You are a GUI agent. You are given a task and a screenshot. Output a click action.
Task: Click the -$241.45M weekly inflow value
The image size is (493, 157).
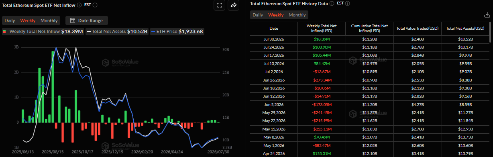pos(321,112)
